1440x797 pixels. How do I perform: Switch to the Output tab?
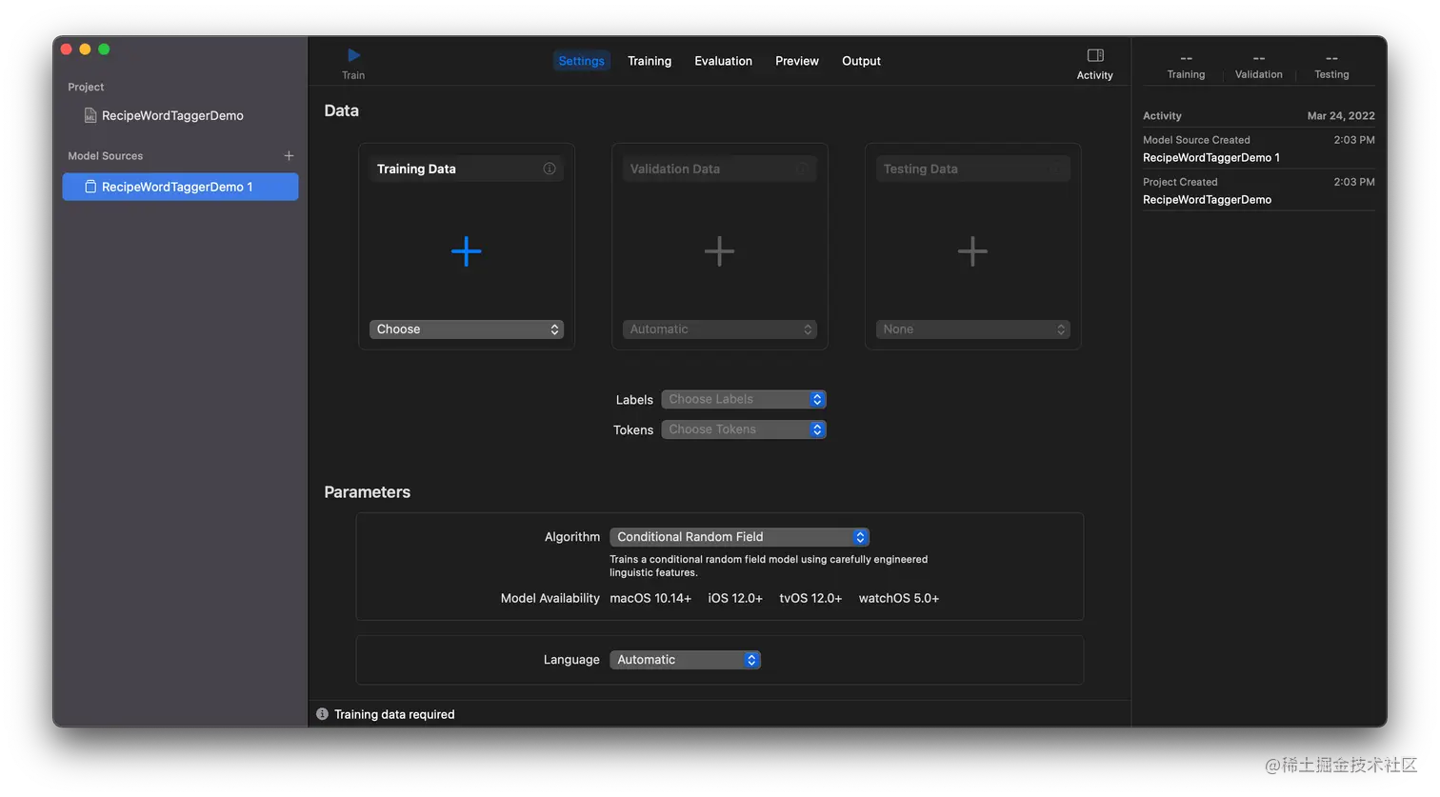[861, 60]
